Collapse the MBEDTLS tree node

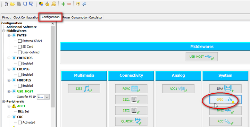pos(9,80)
